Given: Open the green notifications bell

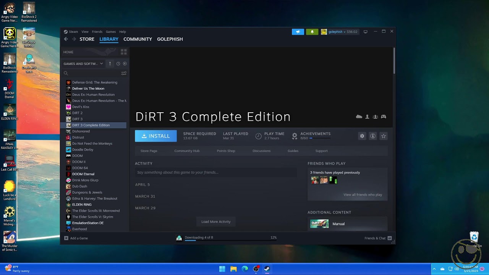Looking at the screenshot, I should (312, 32).
